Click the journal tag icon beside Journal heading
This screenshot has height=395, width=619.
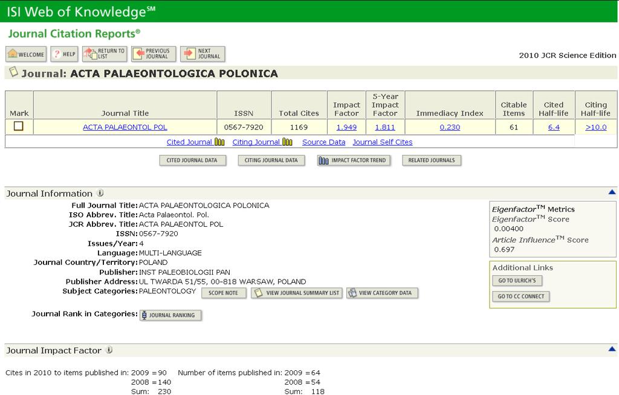coord(13,72)
